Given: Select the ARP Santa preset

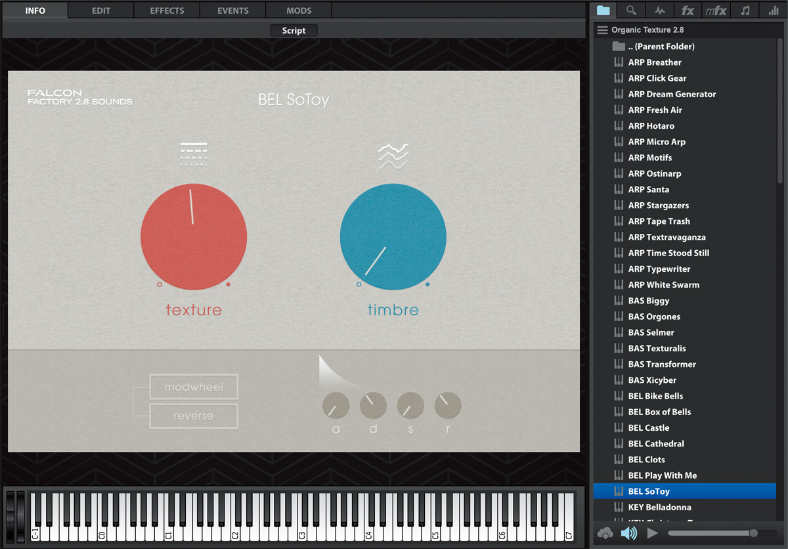Looking at the screenshot, I should [x=685, y=190].
